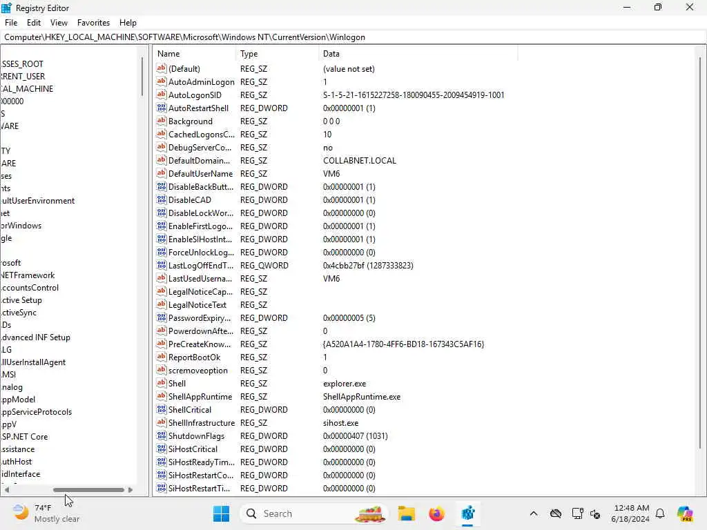707x530 pixels.
Task: Select the NETFramework tree key
Action: (x=28, y=275)
